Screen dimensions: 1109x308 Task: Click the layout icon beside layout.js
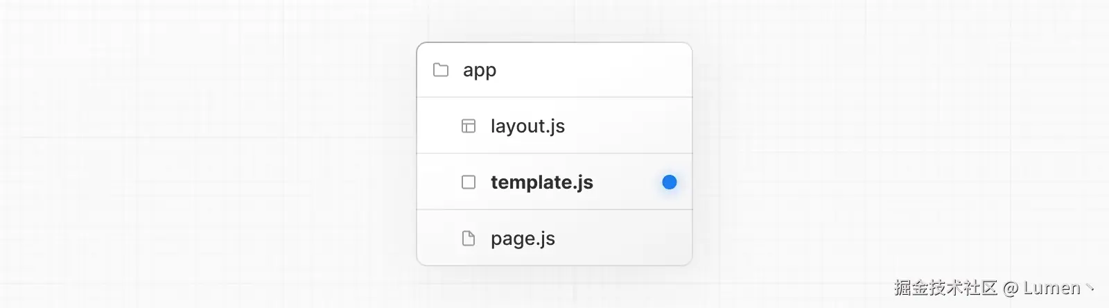[469, 126]
